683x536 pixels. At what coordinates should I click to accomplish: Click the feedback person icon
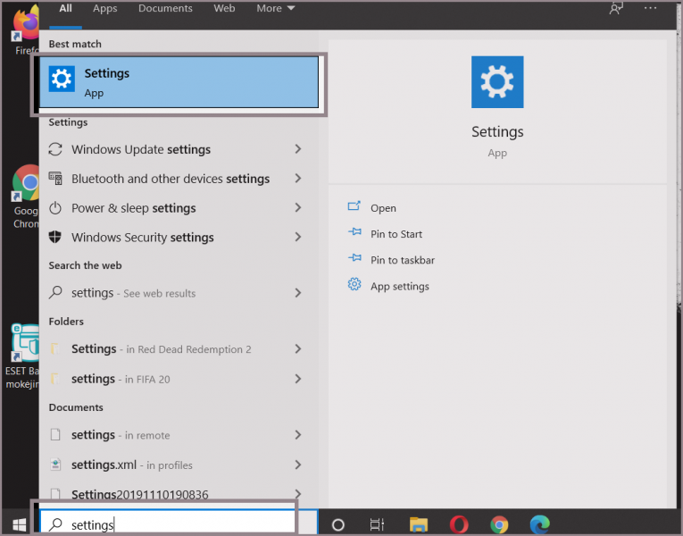coord(616,8)
